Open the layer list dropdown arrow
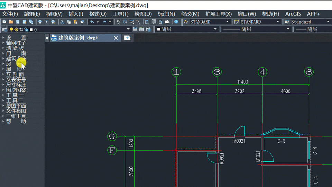Screen dimensions: 332x187 128,29
